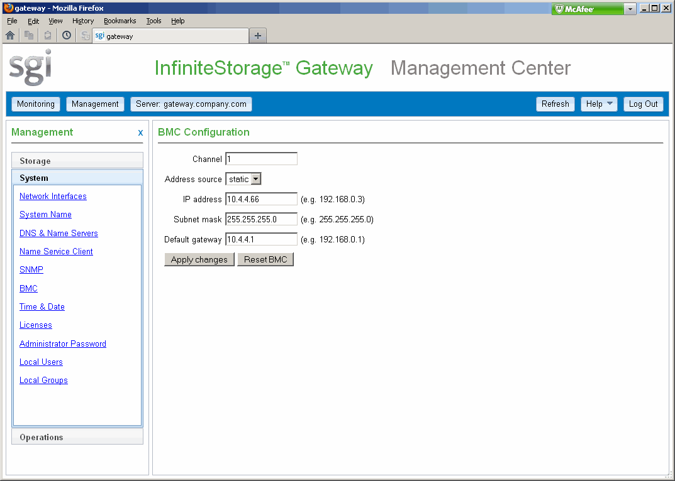Open the Tools menu
The image size is (675, 481).
point(153,21)
